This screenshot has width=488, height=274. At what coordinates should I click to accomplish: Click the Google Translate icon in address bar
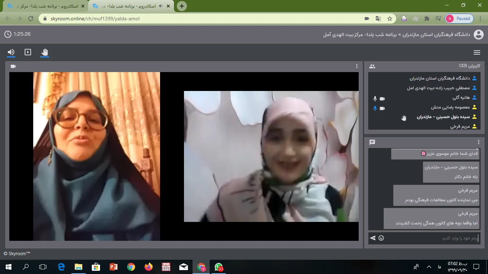click(x=378, y=19)
